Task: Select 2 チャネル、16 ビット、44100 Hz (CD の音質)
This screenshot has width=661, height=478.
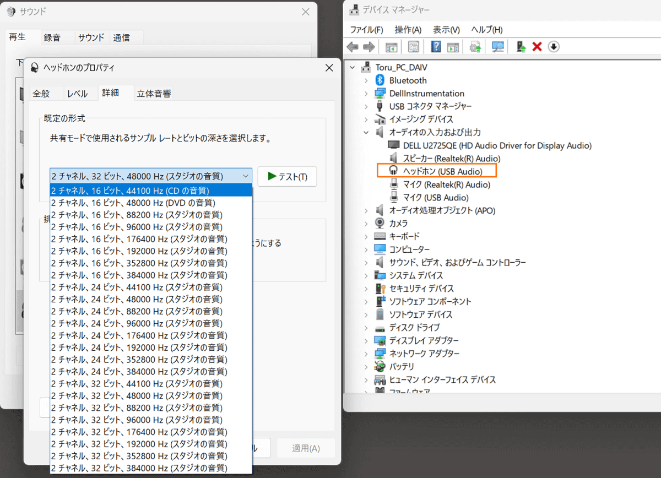Action: click(x=151, y=191)
